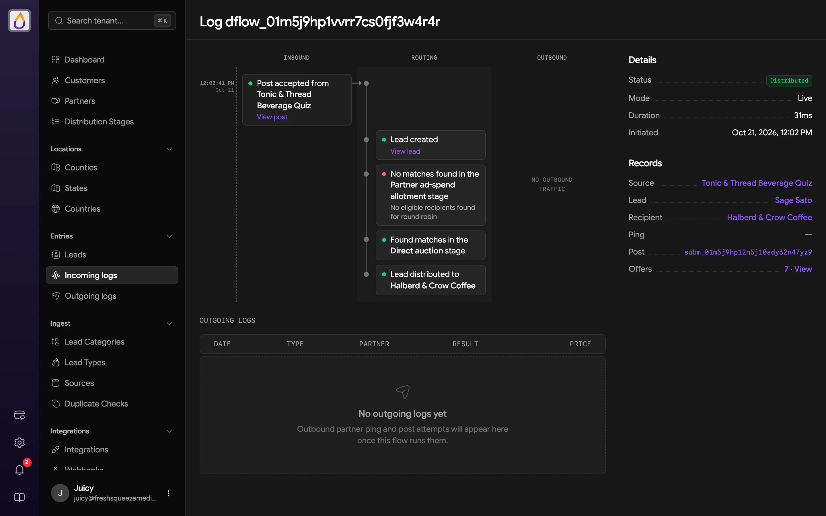Click the Partner ad-spend allotment stage card
The height and width of the screenshot is (516, 826).
click(x=430, y=195)
